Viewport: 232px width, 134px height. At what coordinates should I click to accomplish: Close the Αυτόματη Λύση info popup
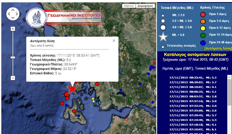pyautogui.click(x=114, y=41)
